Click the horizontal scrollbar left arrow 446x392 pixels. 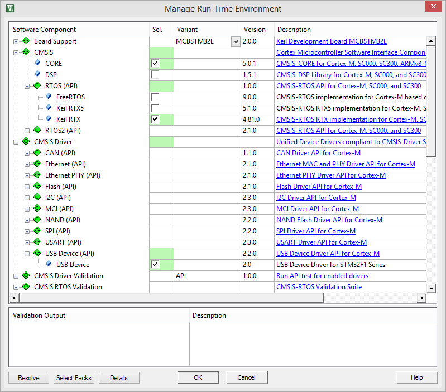coord(15,298)
